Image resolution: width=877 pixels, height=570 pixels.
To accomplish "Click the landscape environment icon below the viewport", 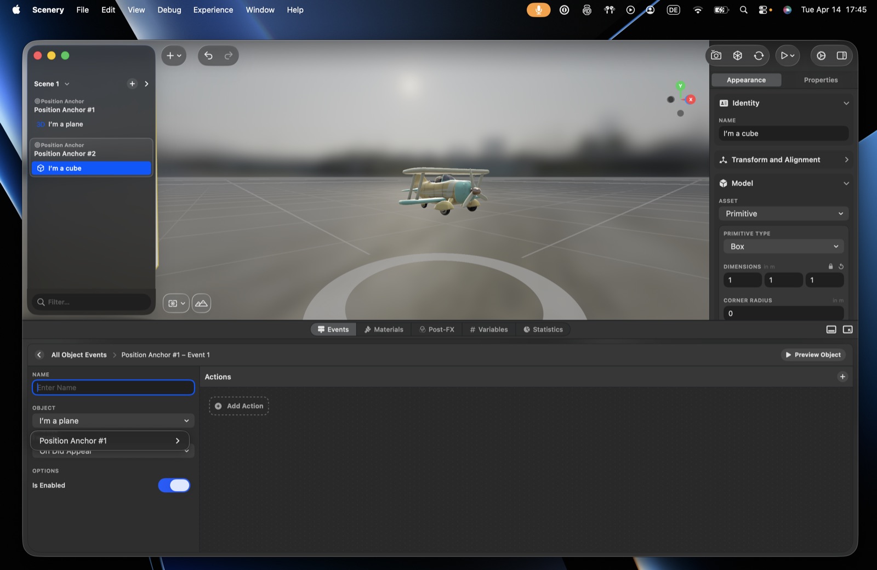I will coord(201,303).
